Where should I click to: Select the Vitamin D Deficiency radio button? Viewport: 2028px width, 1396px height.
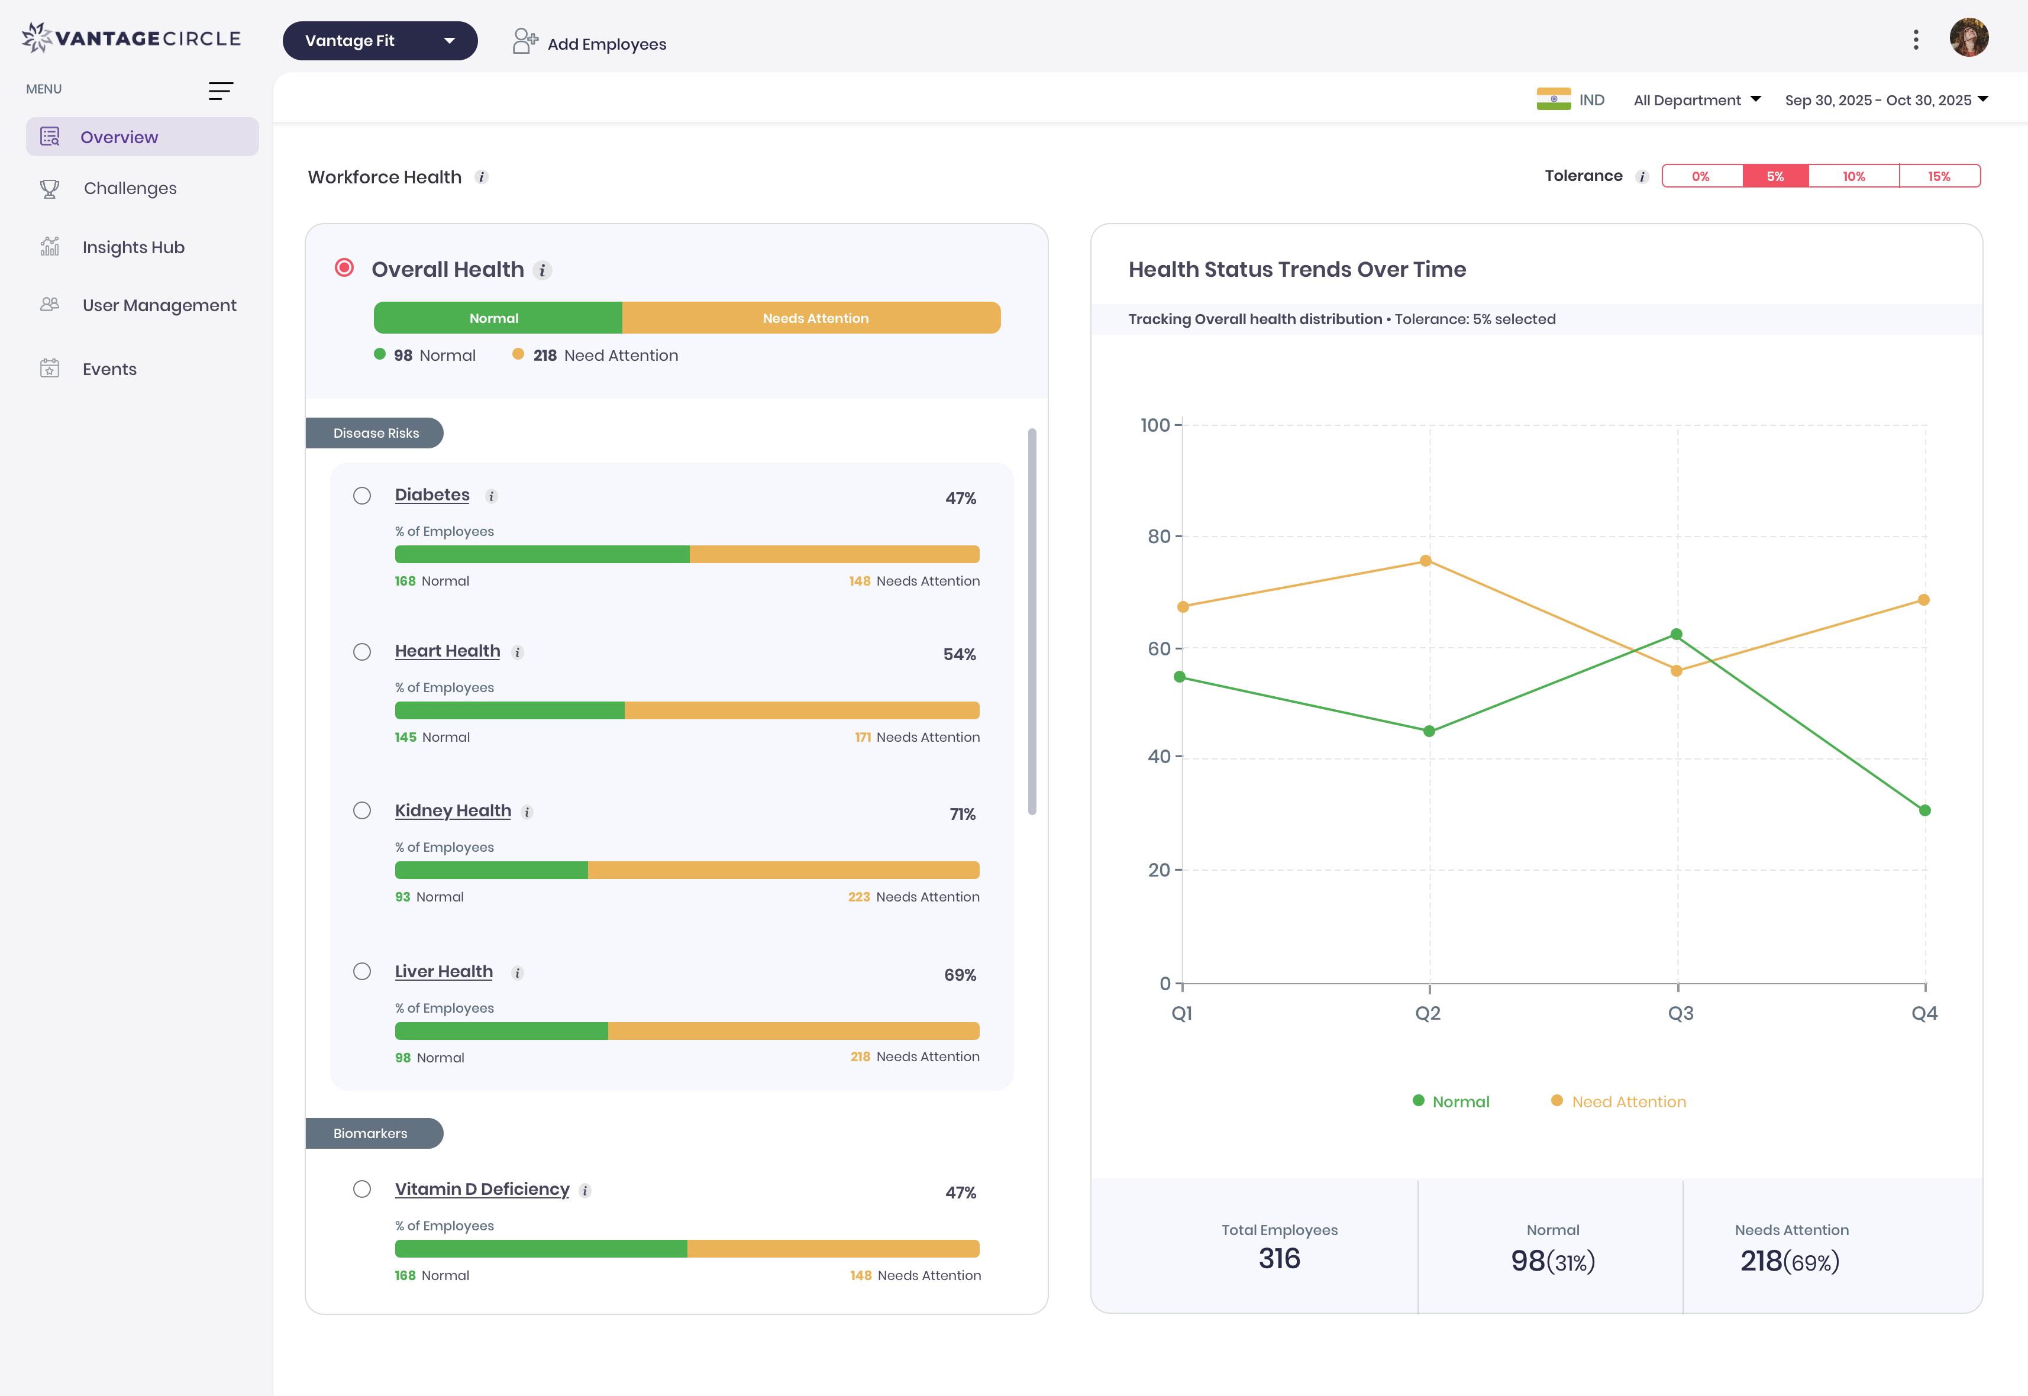tap(361, 1189)
